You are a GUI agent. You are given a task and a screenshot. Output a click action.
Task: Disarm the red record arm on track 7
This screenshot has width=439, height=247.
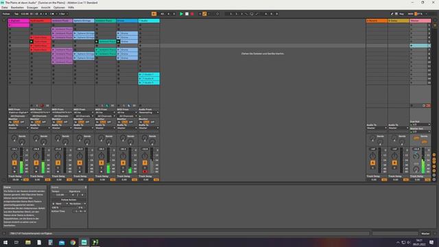[145, 172]
